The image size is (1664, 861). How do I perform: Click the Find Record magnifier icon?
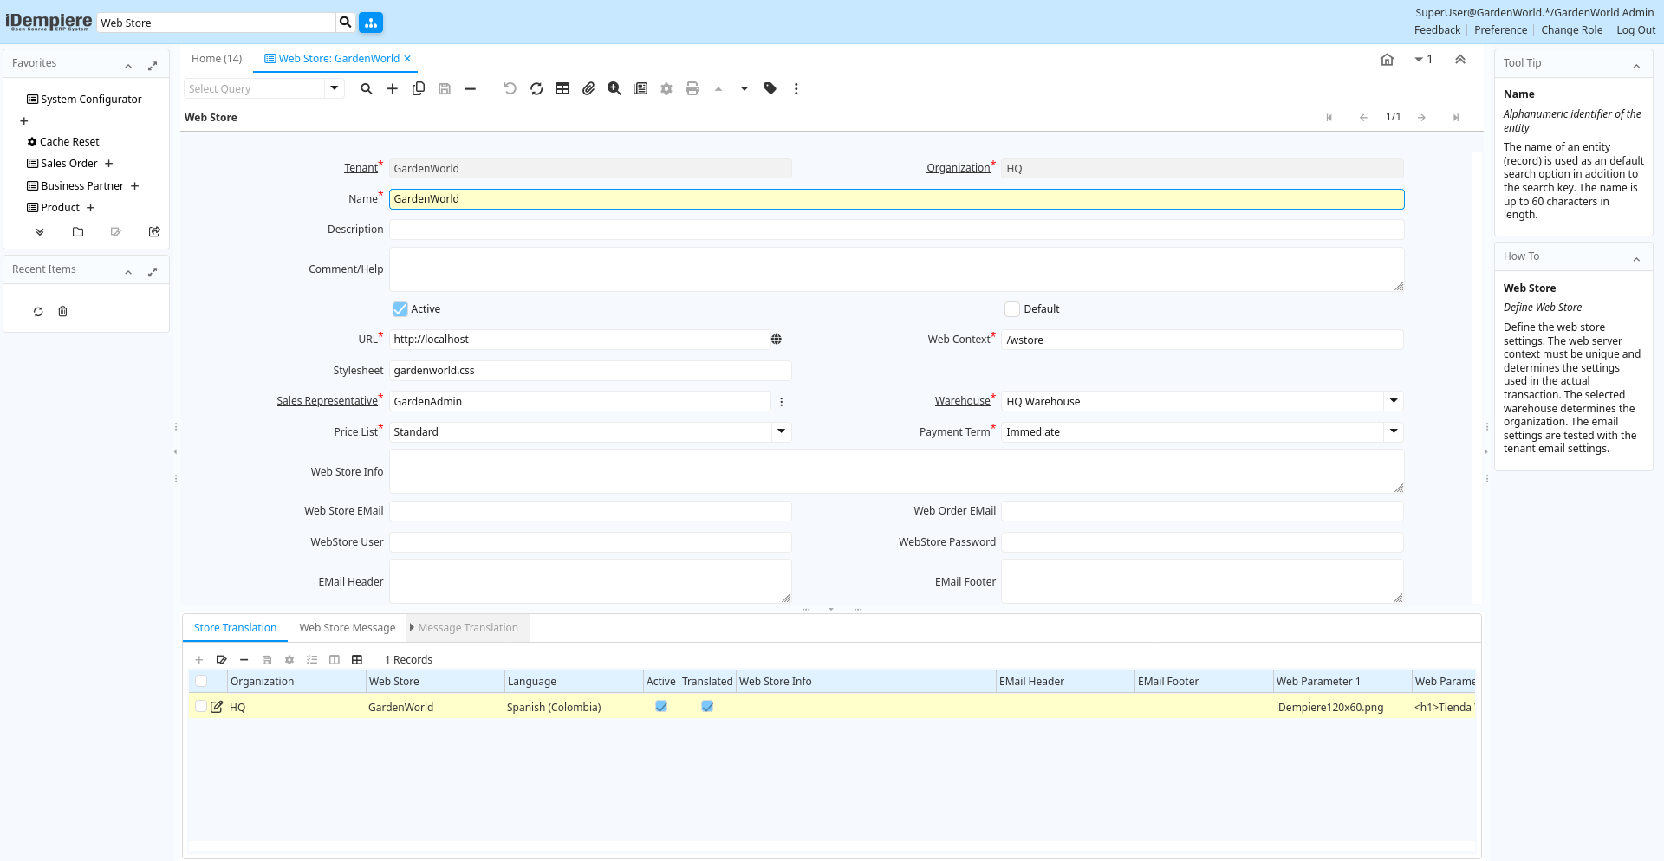point(367,88)
